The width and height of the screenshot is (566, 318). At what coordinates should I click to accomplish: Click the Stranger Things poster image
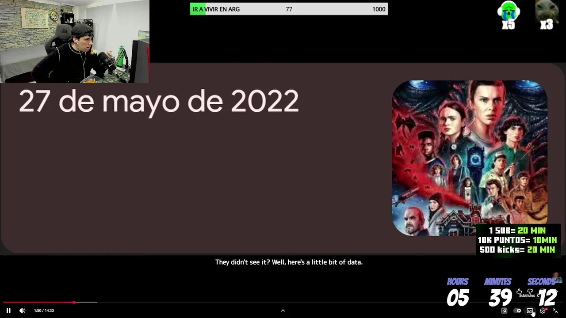coord(470,158)
